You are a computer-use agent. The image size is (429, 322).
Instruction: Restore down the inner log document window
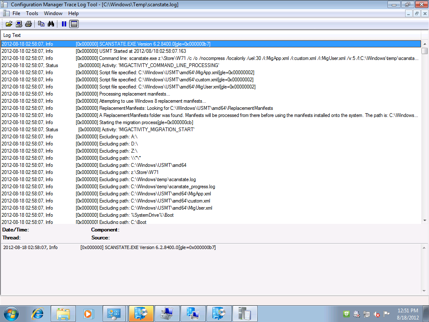417,13
